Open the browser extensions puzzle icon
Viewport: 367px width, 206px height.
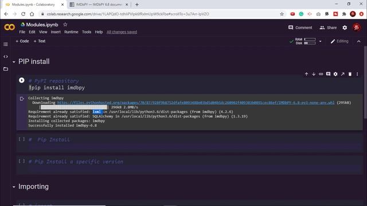(x=344, y=14)
